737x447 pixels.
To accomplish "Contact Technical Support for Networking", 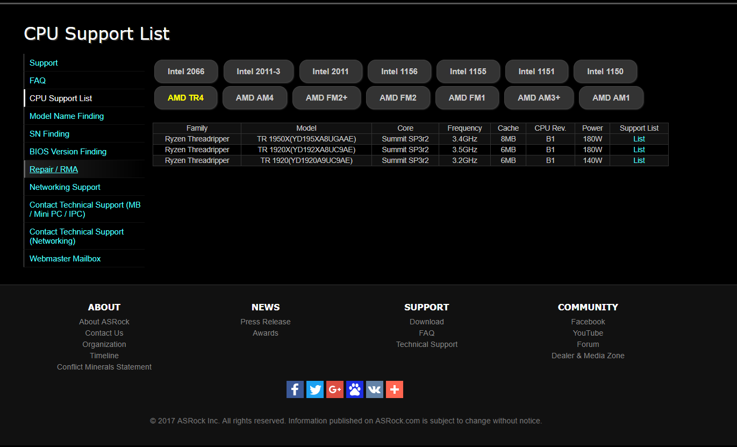I will pyautogui.click(x=76, y=236).
